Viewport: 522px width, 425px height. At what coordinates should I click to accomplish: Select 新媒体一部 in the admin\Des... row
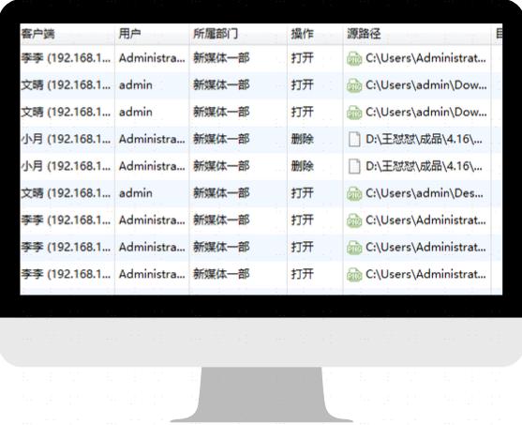point(221,193)
